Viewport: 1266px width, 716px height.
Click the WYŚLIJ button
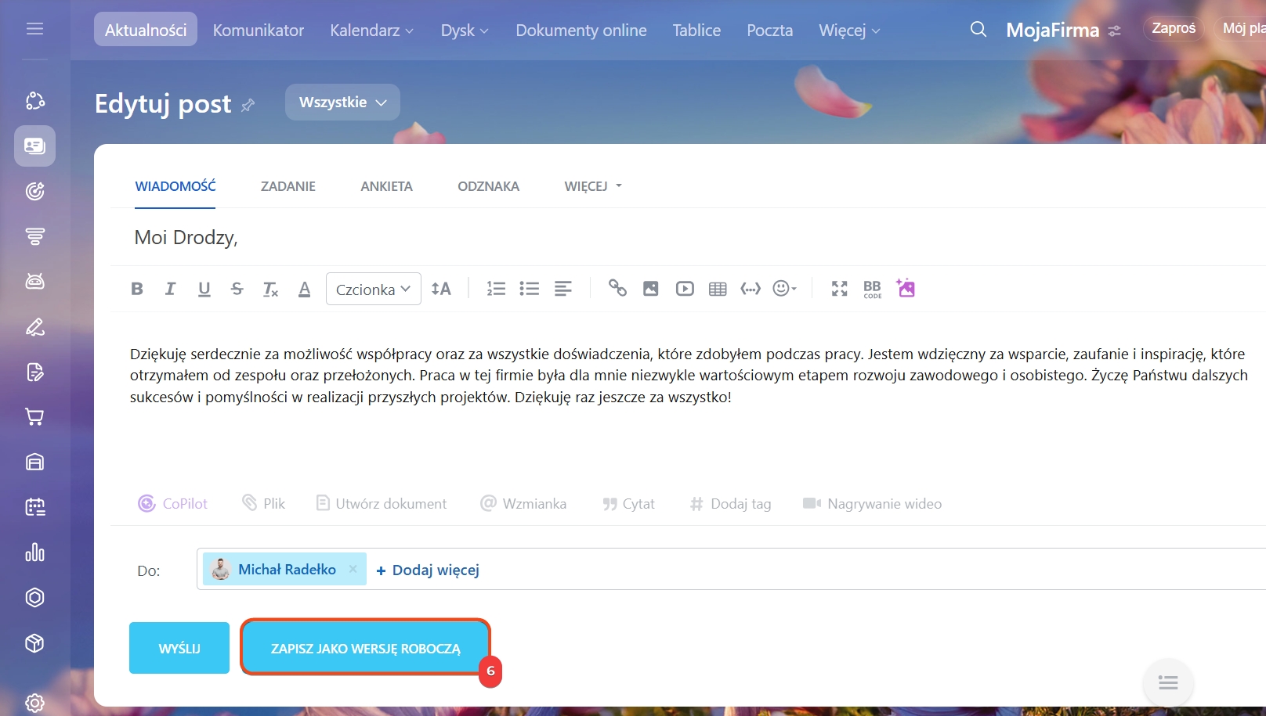coord(179,648)
